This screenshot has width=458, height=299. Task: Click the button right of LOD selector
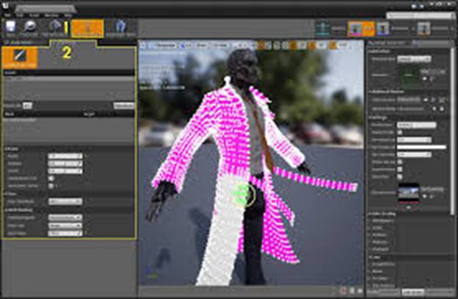tap(124, 106)
